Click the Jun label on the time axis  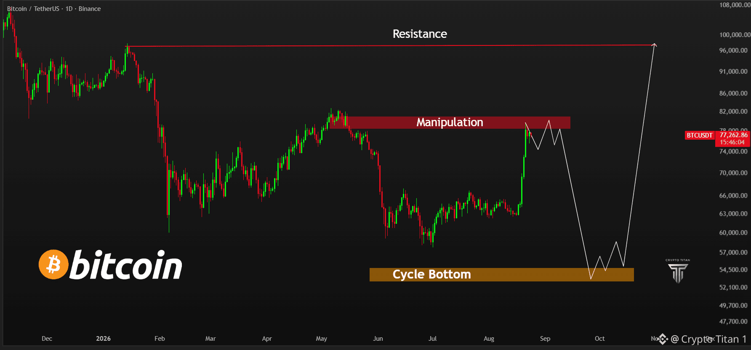378,339
